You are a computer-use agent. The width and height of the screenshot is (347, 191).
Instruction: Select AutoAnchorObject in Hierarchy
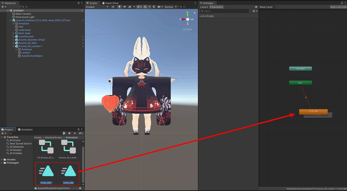(x=32, y=56)
